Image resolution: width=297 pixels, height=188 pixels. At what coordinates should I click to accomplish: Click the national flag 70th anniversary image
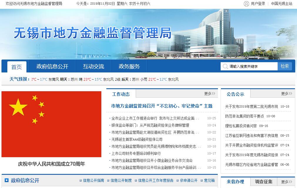[x=51, y=124]
